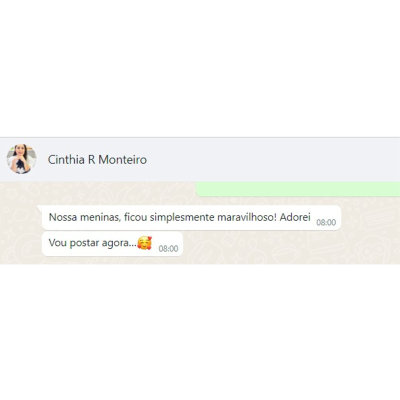Click the word ficou in the first message

(x=135, y=217)
